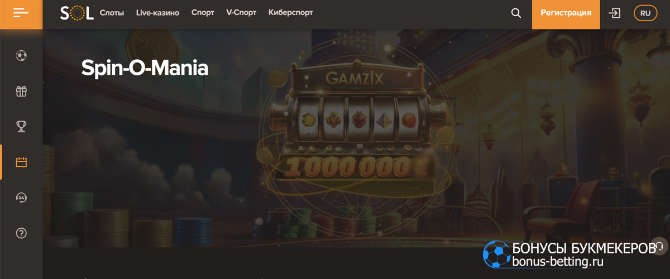
Task: Open the orange hamburger menu
Action: coord(21,13)
